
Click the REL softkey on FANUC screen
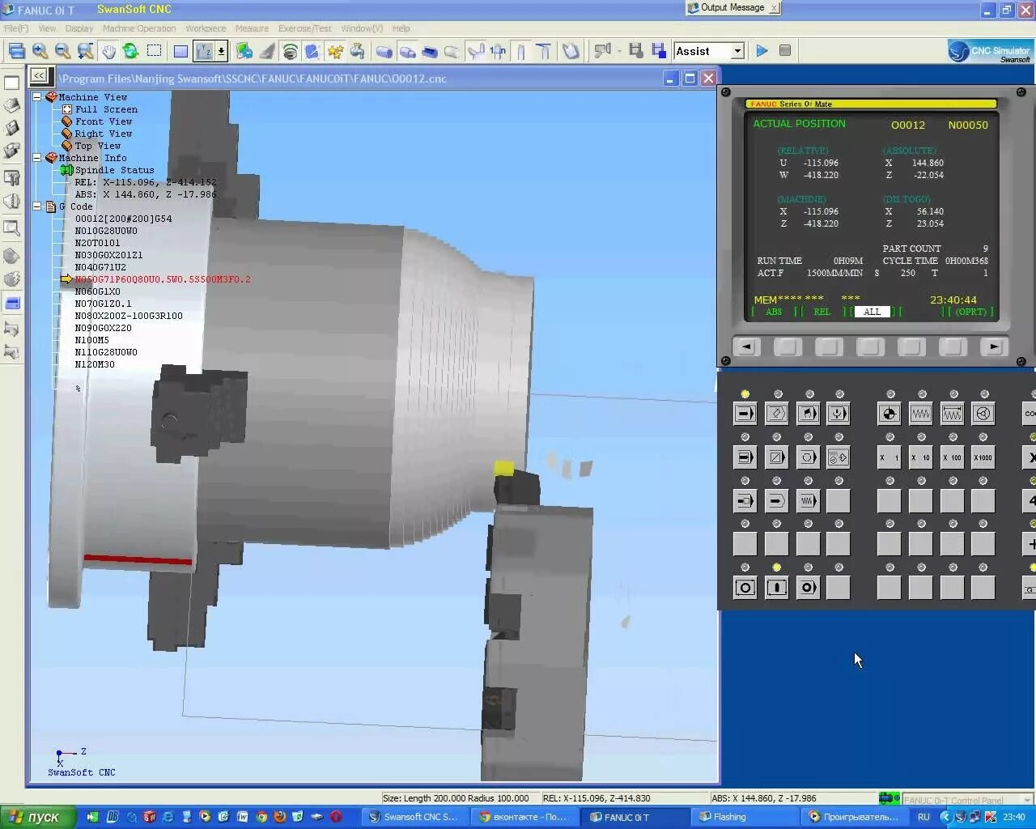[822, 312]
